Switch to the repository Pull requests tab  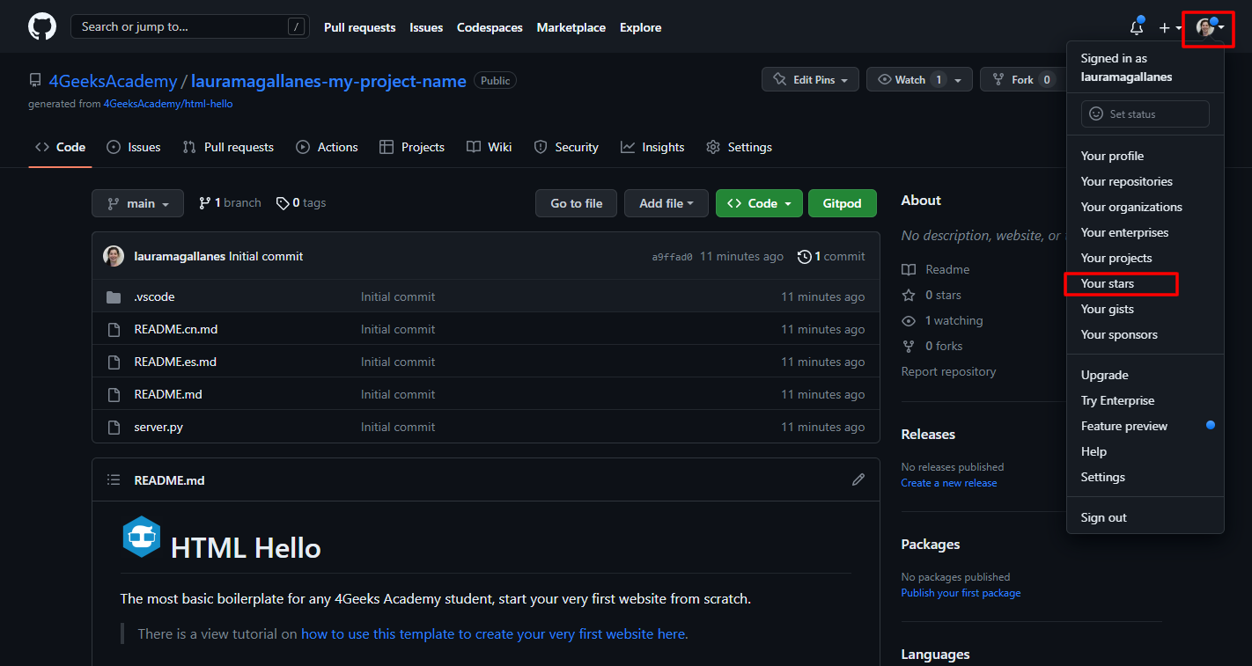click(228, 147)
